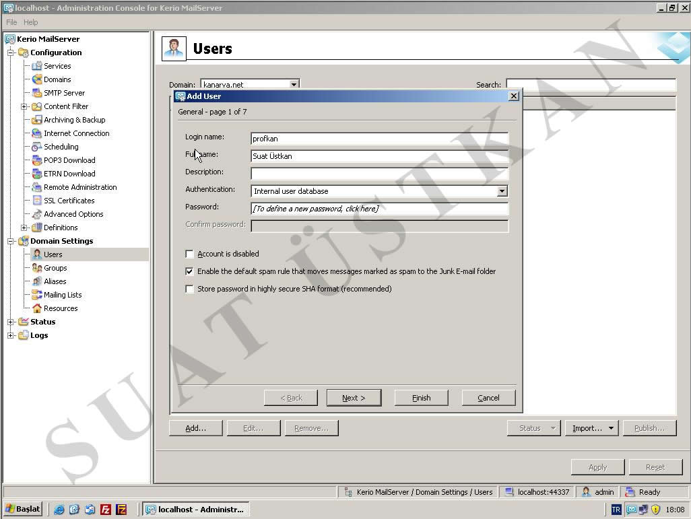Screen dimensions: 691x519
Task: Click the Search field in the Users panel
Action: (x=591, y=85)
